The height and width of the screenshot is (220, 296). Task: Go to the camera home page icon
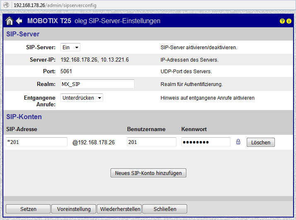pos(9,21)
